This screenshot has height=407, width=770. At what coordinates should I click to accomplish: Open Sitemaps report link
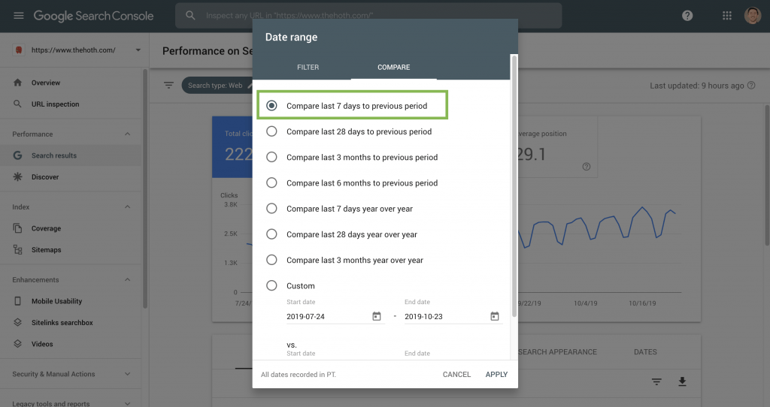pos(46,249)
